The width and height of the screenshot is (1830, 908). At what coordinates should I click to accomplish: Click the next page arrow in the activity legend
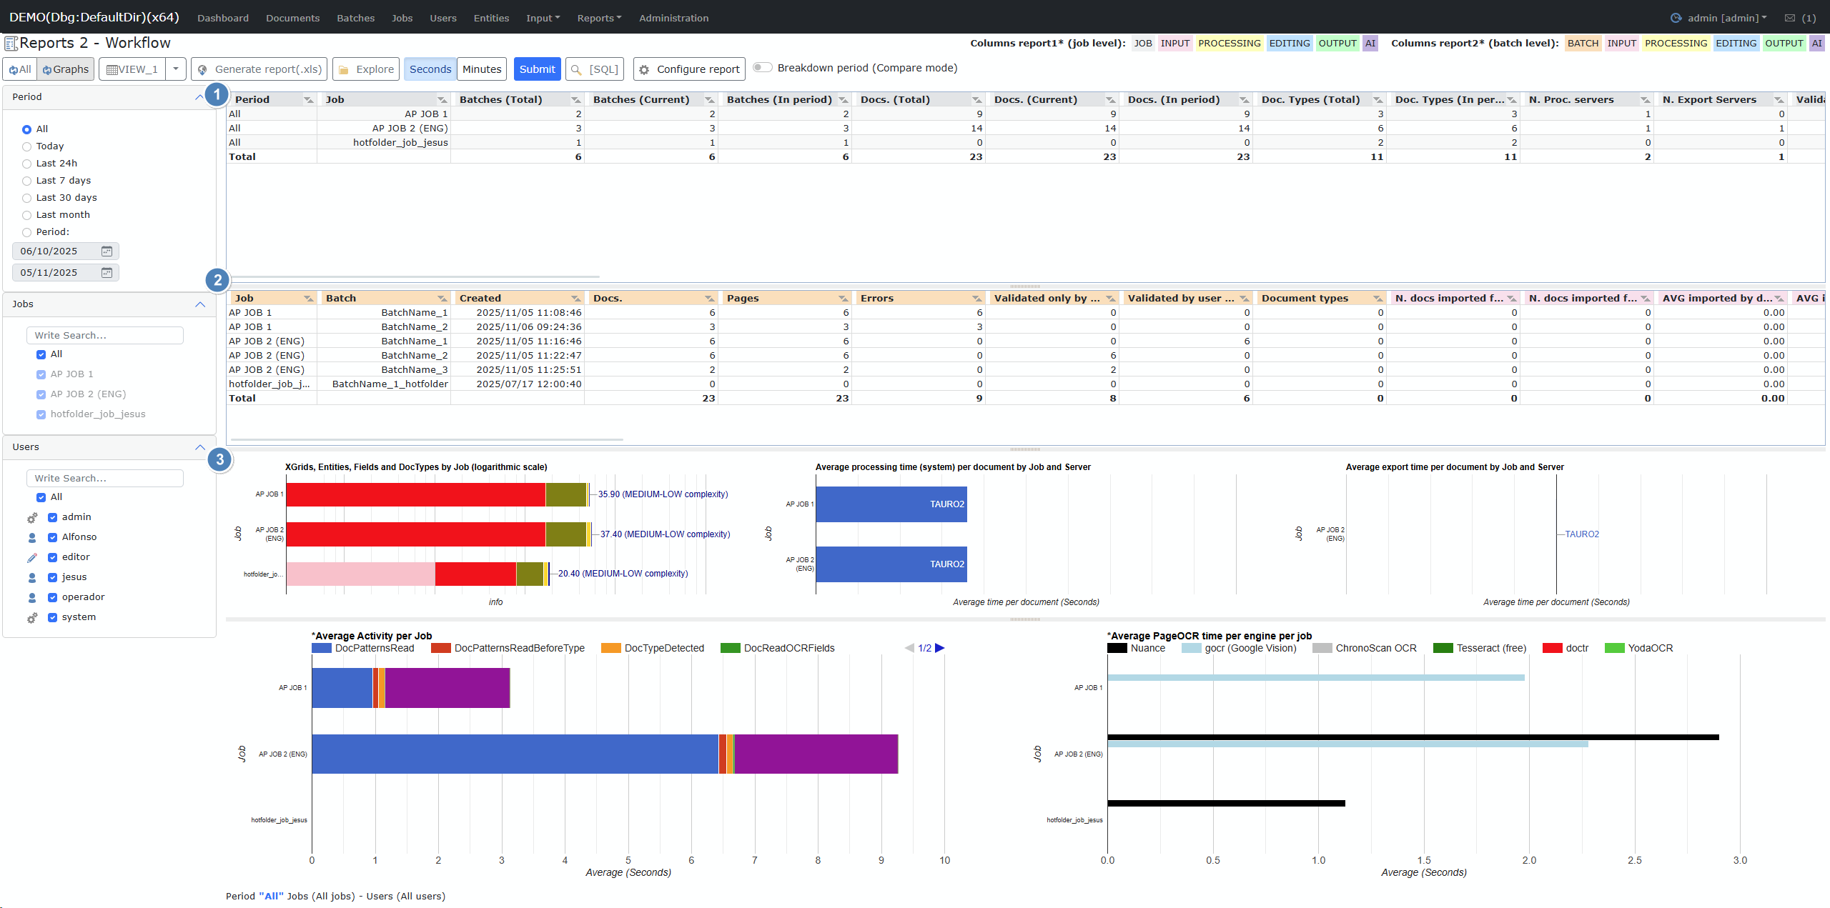(940, 648)
